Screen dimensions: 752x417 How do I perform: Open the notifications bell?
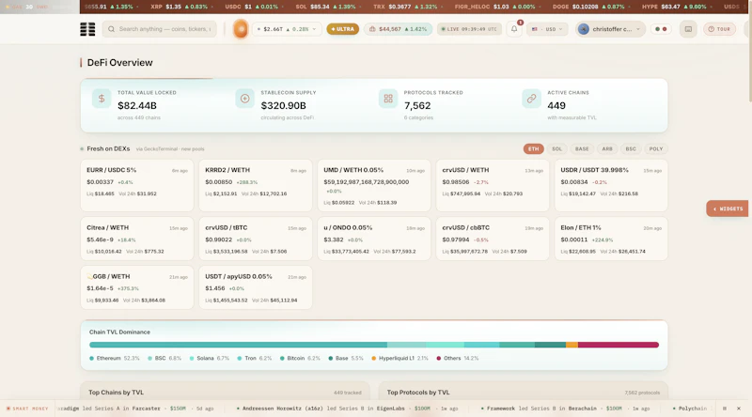[x=514, y=29]
